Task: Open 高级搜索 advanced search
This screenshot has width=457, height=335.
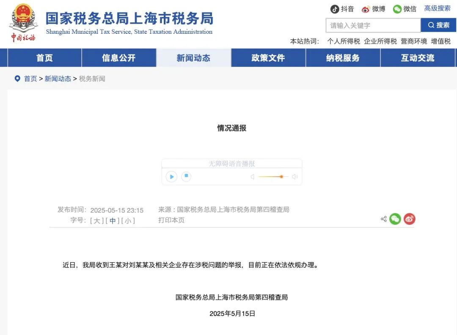Action: pyautogui.click(x=438, y=9)
